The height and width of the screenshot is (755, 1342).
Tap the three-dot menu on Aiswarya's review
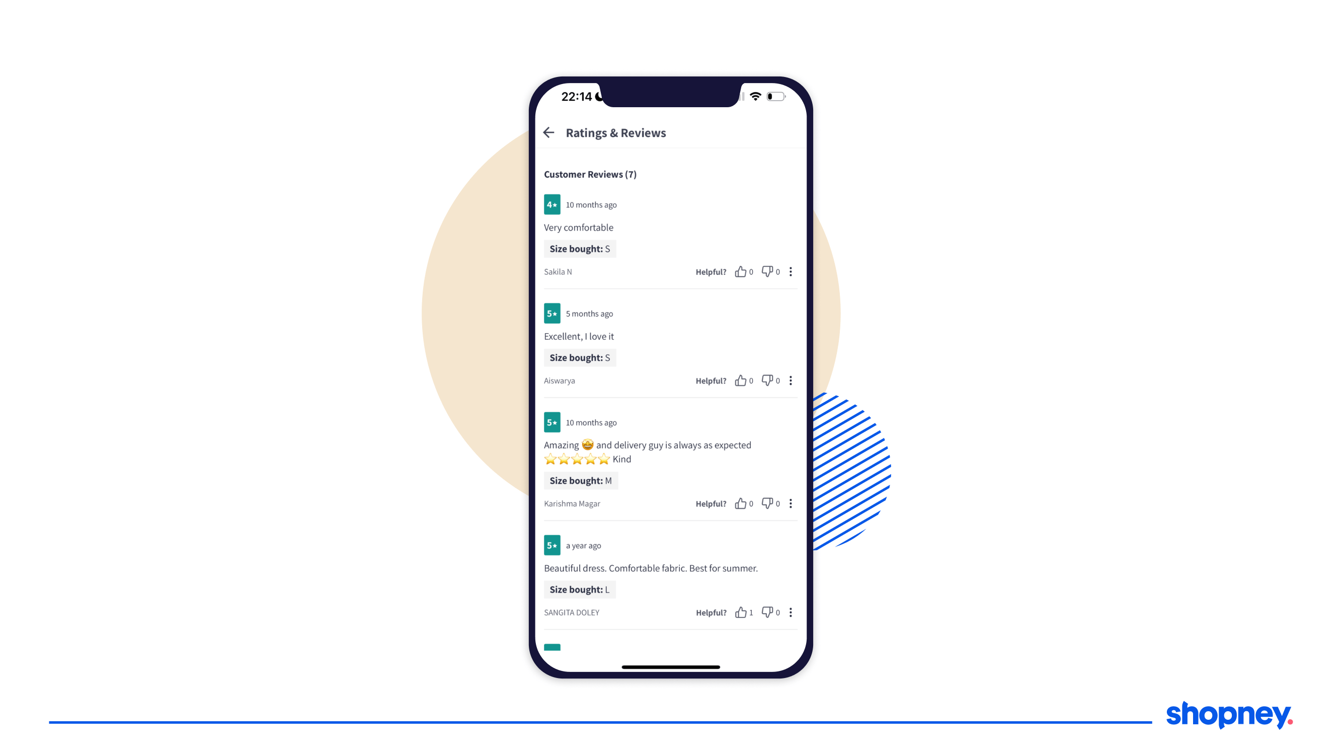pos(790,381)
